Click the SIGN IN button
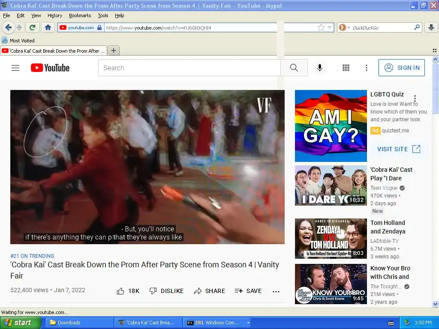The width and height of the screenshot is (439, 329). coord(401,68)
